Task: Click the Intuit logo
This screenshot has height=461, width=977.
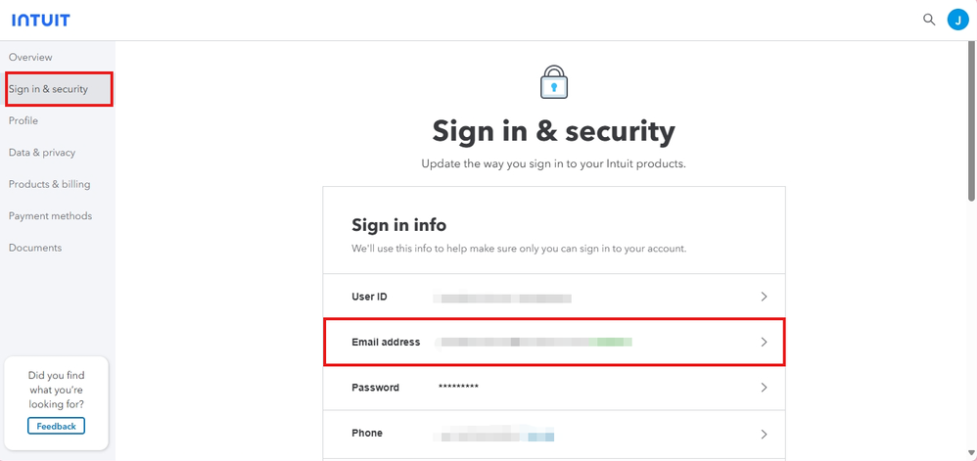Action: pos(40,20)
